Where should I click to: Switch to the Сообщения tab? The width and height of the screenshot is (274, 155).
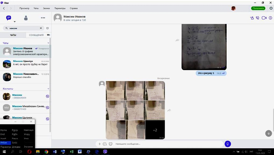(36, 35)
